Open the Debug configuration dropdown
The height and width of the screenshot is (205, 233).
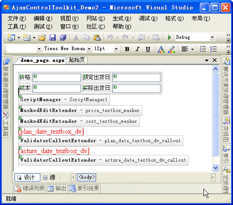tap(212, 37)
